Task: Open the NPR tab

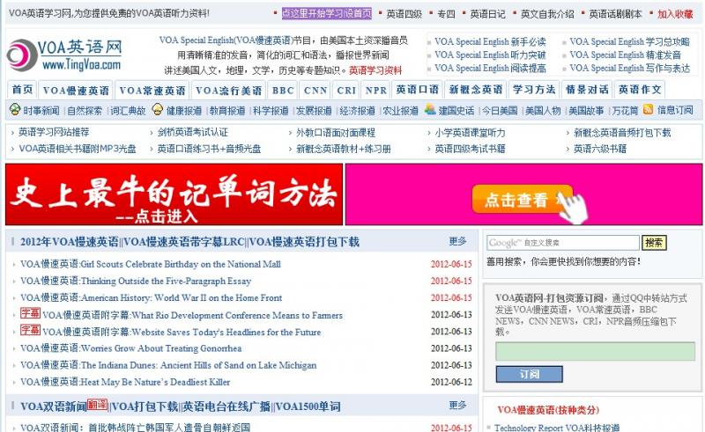Action: click(376, 91)
